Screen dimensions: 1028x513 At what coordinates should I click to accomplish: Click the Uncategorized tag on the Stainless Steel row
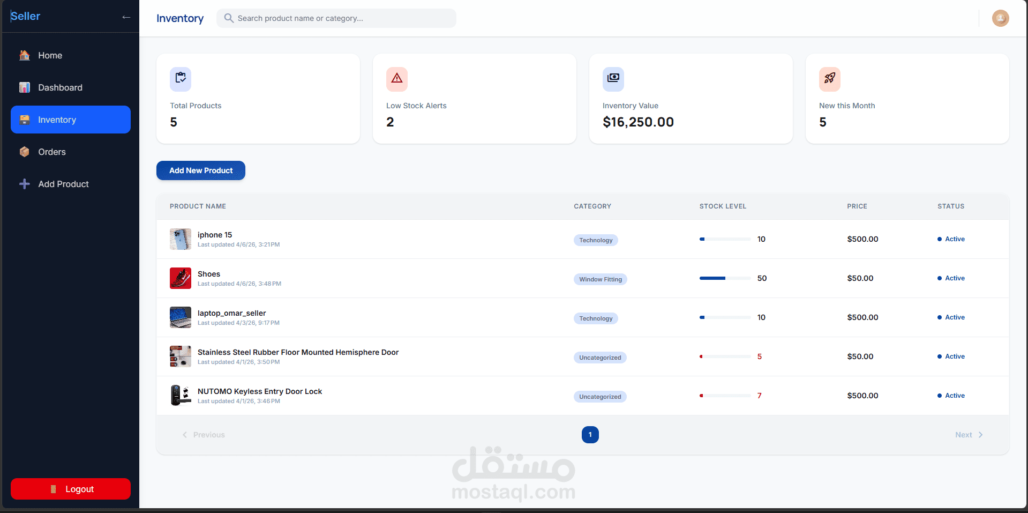[x=600, y=358]
